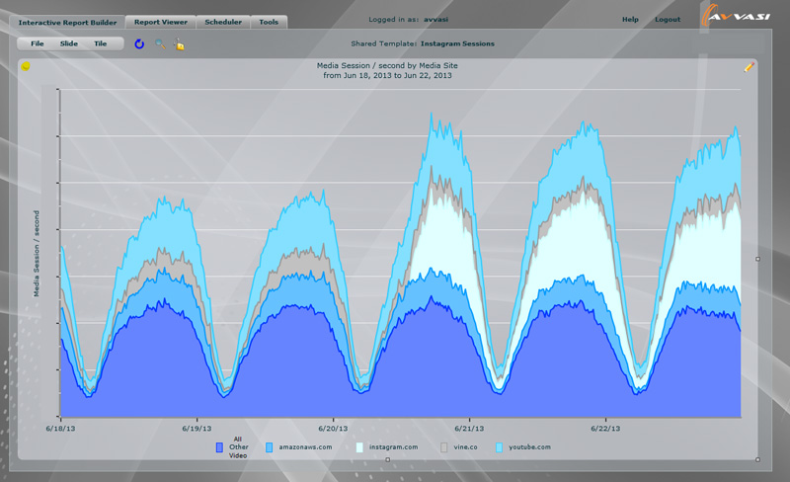The height and width of the screenshot is (482, 790).
Task: Click the pencil edit icon on chart
Action: 750,67
